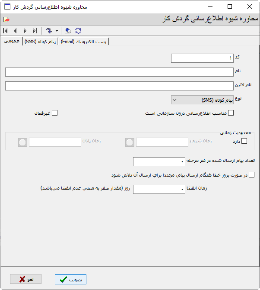Screen dimensions: 260x290
Task: Go to the first record
Action: (6, 31)
